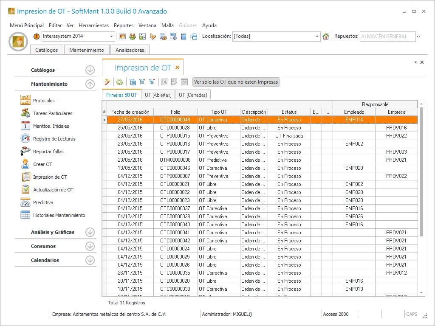
Task: Select row with folio OTP00000015
Action: (x=175, y=136)
